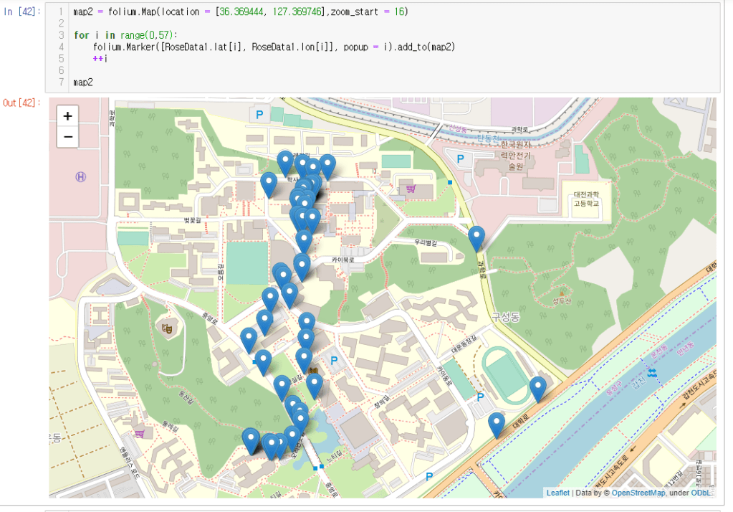Select the theater masks icon on the map
733x512 pixels.
(x=168, y=328)
